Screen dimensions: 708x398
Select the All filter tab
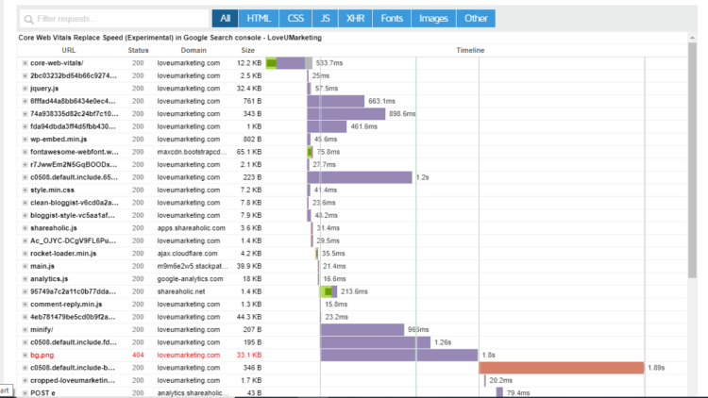[225, 19]
